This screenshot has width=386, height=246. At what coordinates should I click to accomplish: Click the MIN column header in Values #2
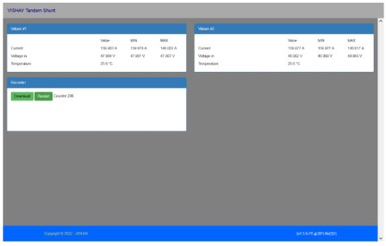tap(321, 40)
